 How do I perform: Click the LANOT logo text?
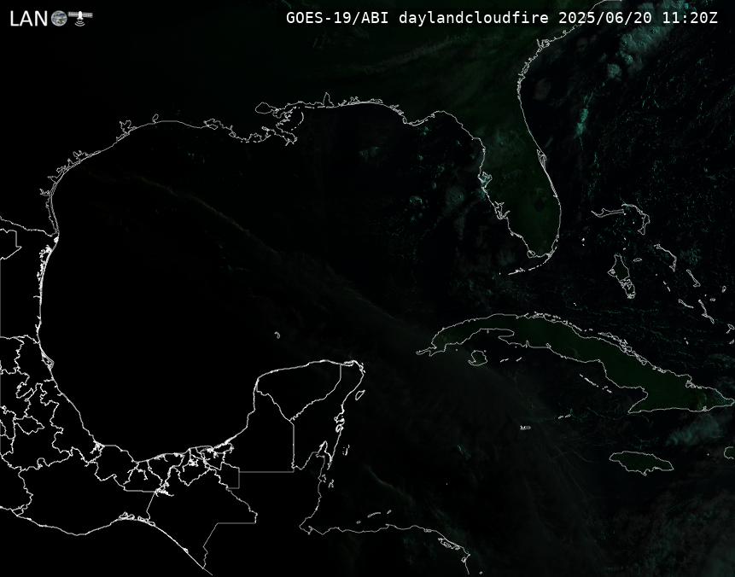pos(50,18)
